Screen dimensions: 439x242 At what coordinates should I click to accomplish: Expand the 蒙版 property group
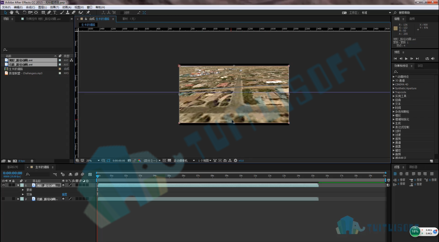click(x=23, y=190)
